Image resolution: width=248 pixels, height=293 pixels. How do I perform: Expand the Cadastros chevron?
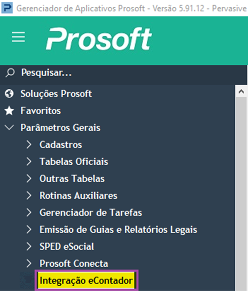click(29, 144)
